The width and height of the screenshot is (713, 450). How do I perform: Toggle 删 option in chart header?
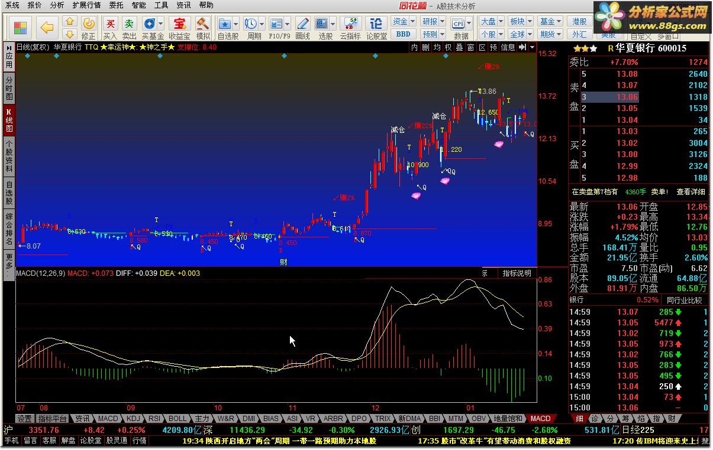(425, 47)
